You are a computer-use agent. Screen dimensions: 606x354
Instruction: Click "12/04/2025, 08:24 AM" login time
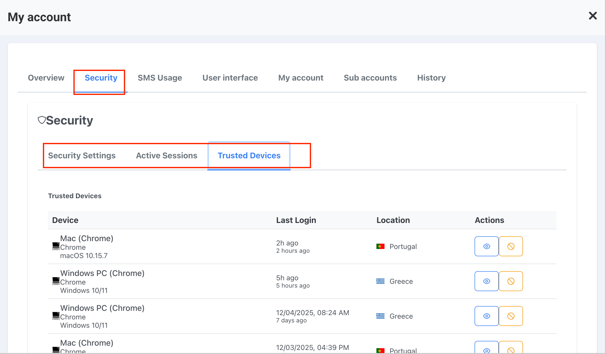313,313
